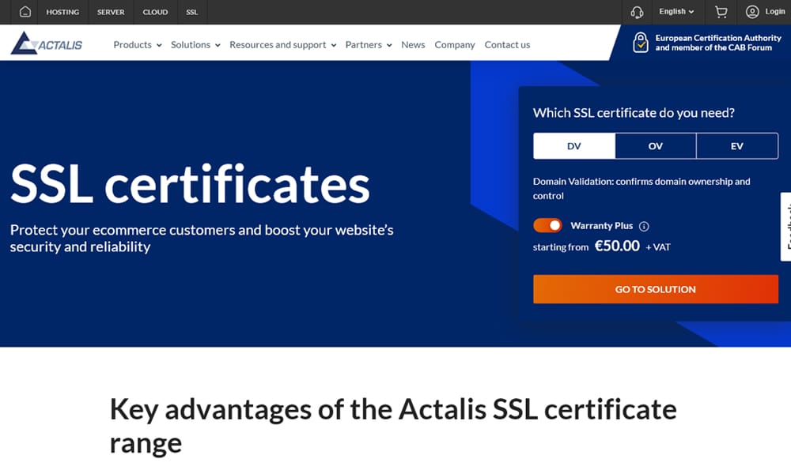Open the vertical Feedback tab
791x474 pixels.
coord(785,229)
